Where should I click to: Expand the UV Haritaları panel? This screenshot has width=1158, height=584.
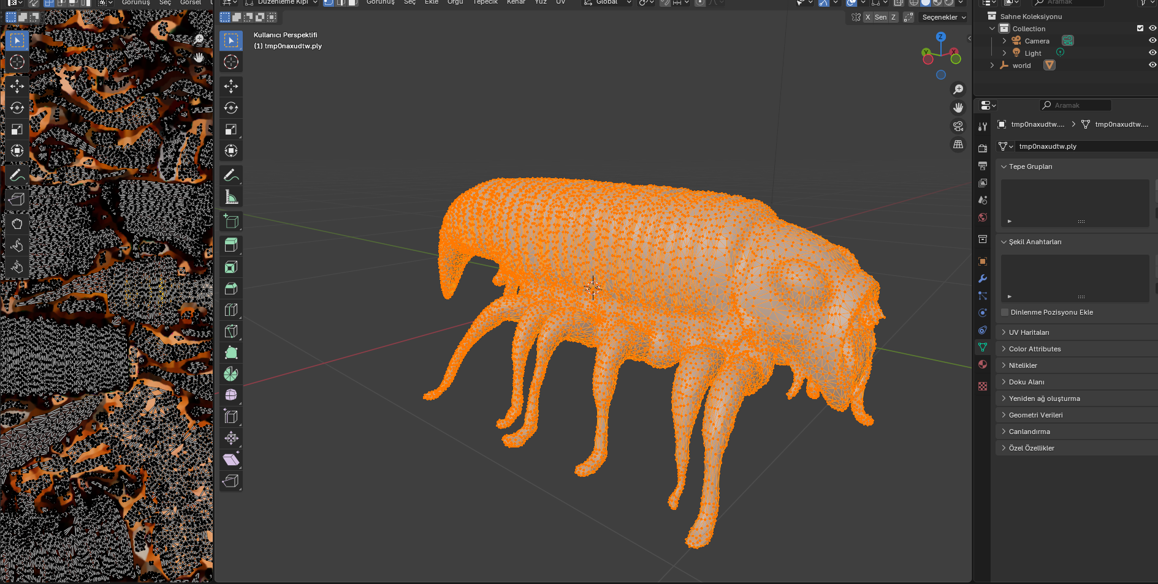coord(1029,332)
